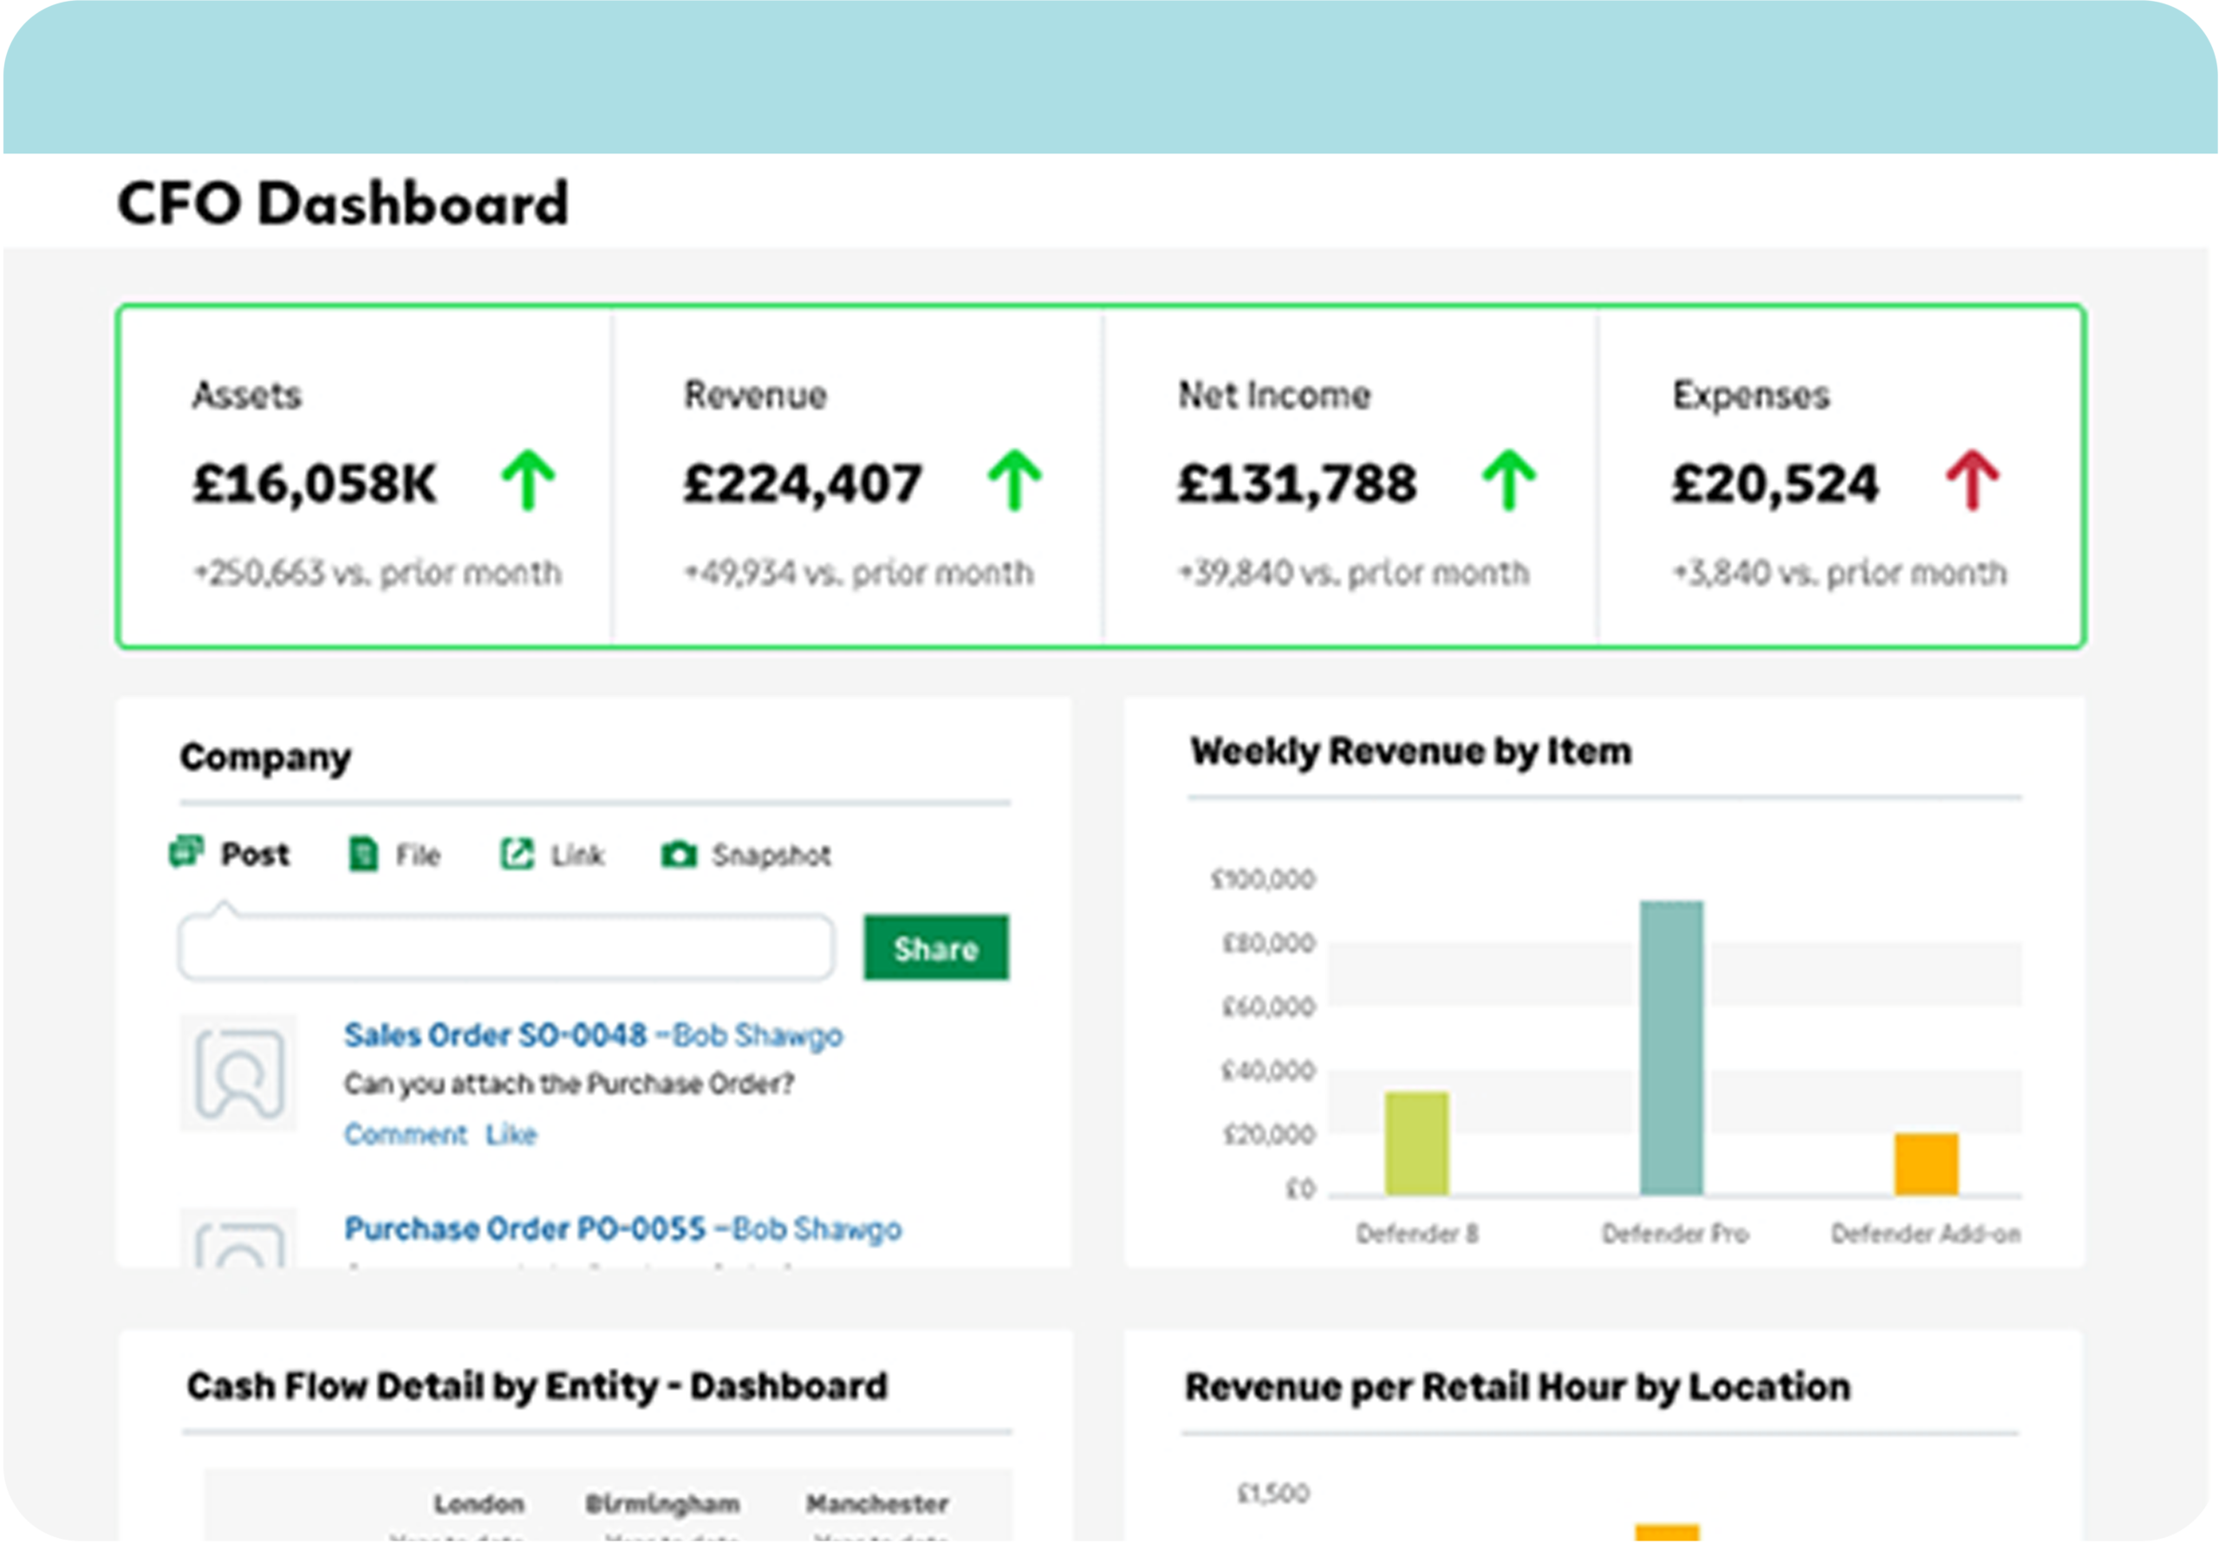Click Like under the Sales Order post
2219x1544 pixels.
coord(511,1134)
